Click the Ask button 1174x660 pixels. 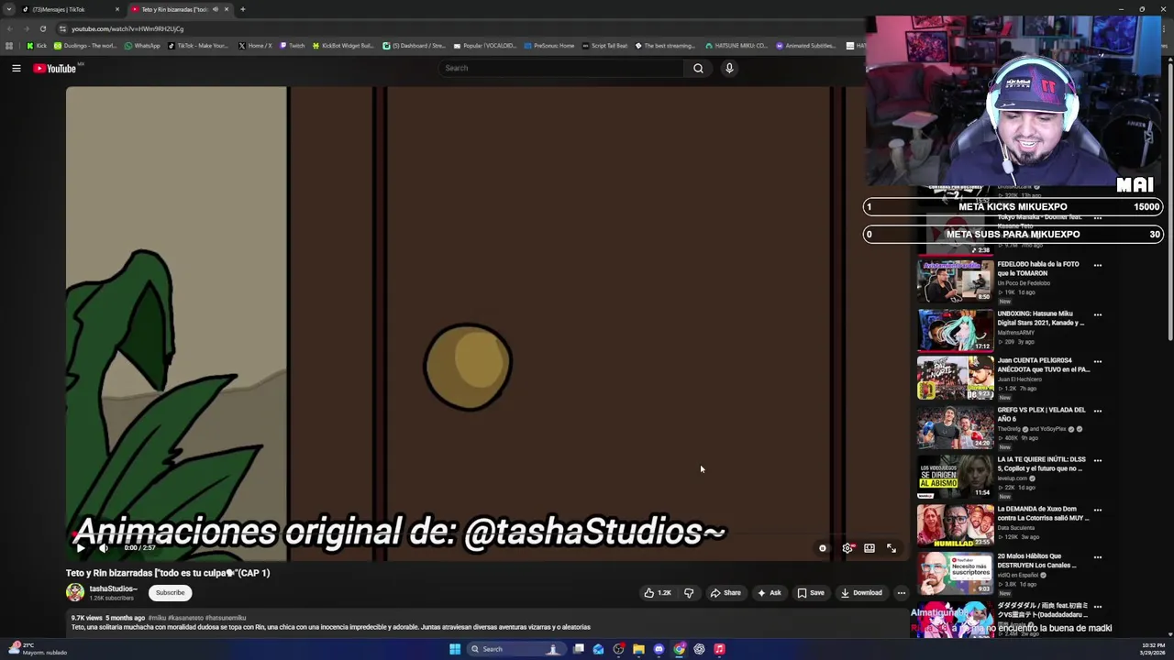(x=769, y=593)
